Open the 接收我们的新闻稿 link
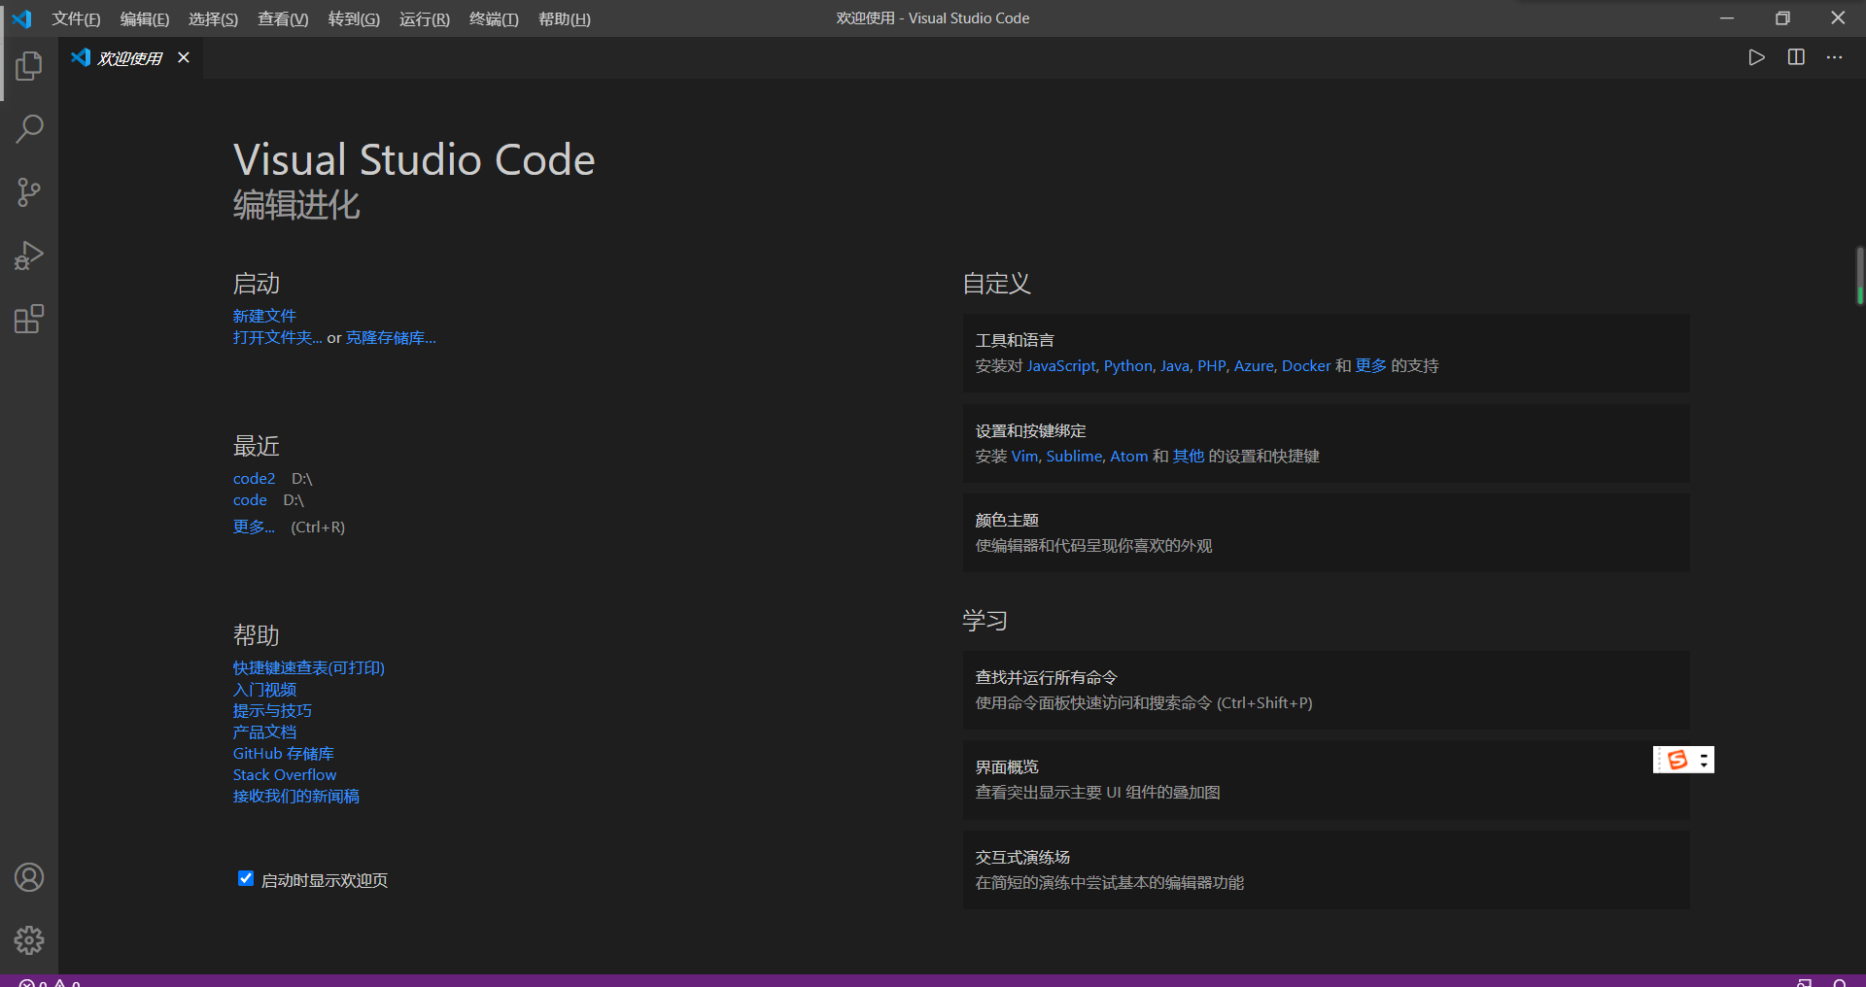This screenshot has height=987, width=1866. [x=296, y=796]
